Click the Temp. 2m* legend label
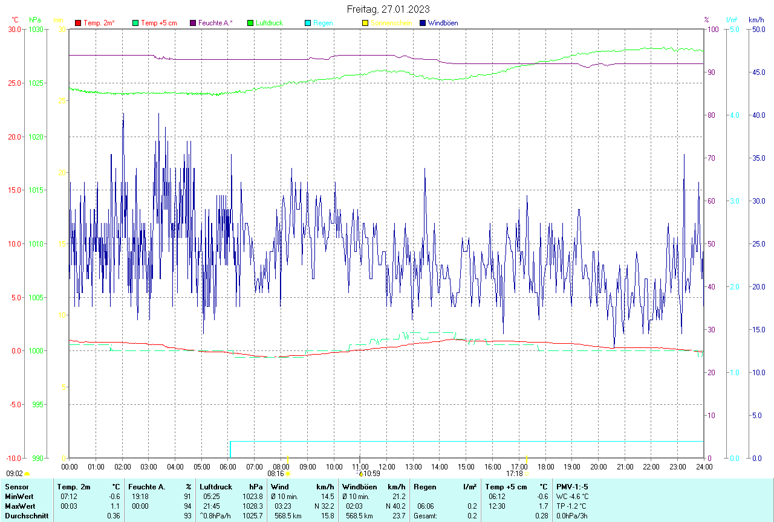This screenshot has width=774, height=522. (x=99, y=23)
